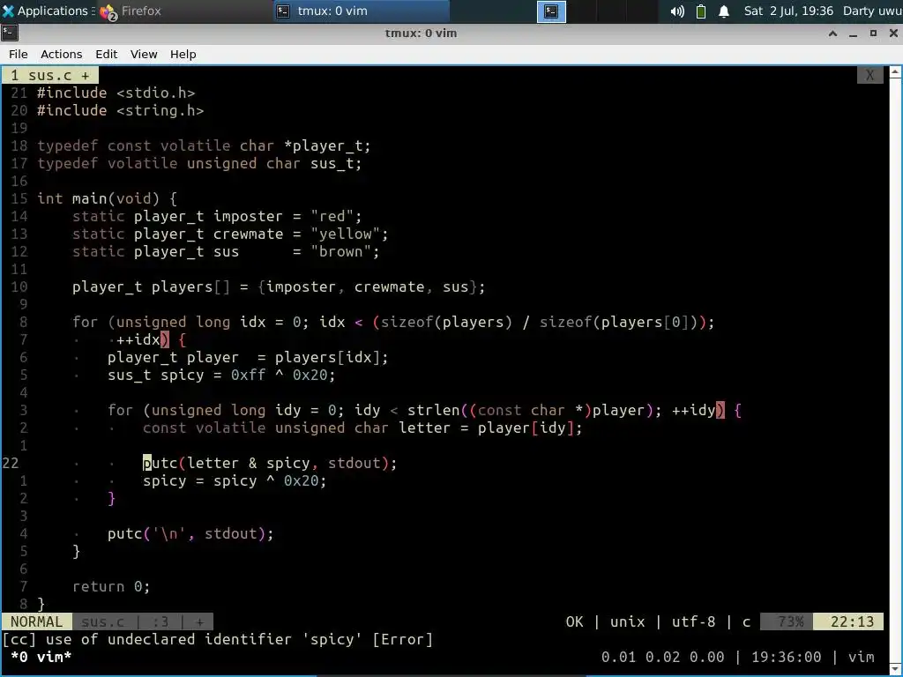Click 'player_t;' typedef name
Viewport: 903px width, 677px height.
pos(332,145)
